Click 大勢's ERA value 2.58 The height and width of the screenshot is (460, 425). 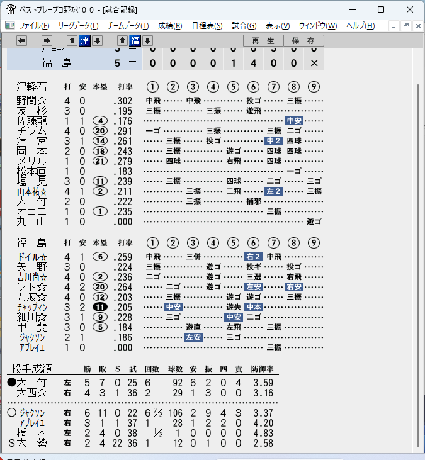pyautogui.click(x=263, y=443)
